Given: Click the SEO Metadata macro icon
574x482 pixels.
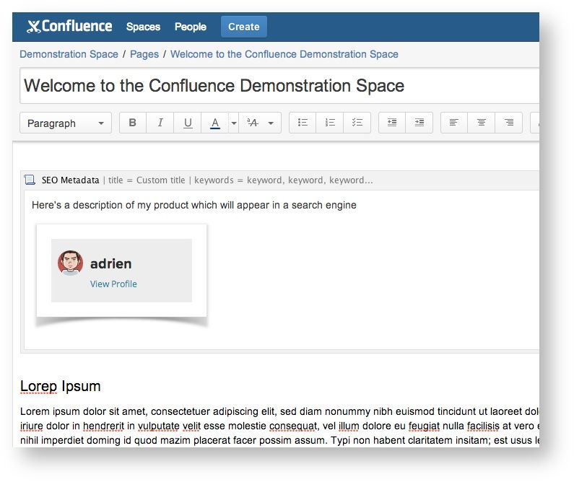Looking at the screenshot, I should pyautogui.click(x=30, y=180).
